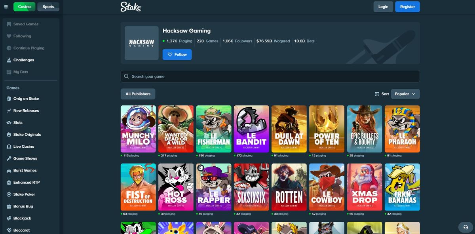Open Le Bandit game thumbnail

pos(251,129)
